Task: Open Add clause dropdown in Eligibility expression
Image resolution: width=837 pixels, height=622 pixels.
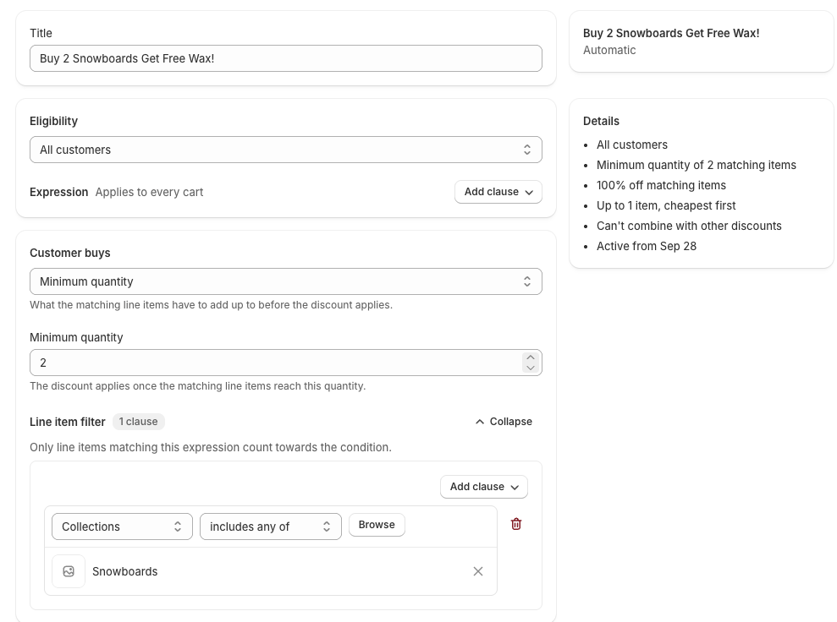Action: (498, 192)
